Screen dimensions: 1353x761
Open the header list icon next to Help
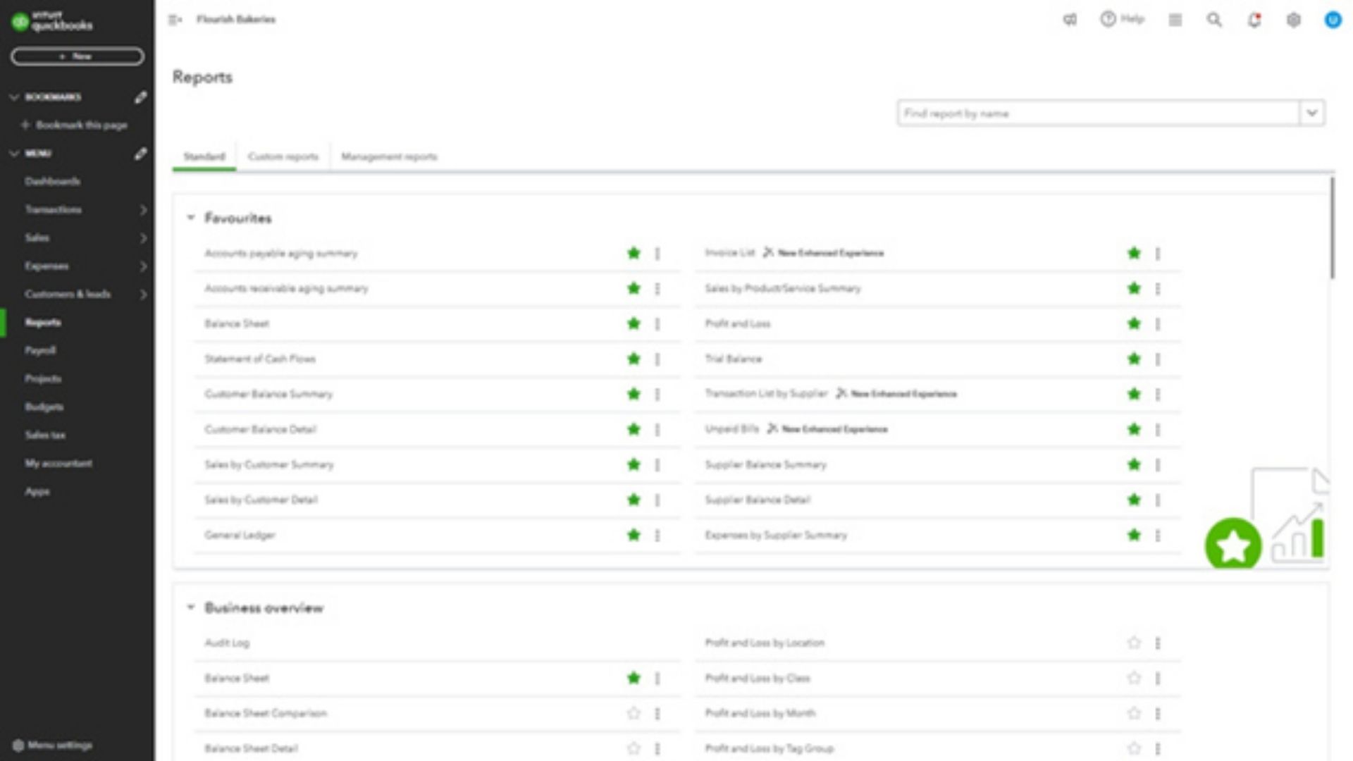tap(1175, 20)
